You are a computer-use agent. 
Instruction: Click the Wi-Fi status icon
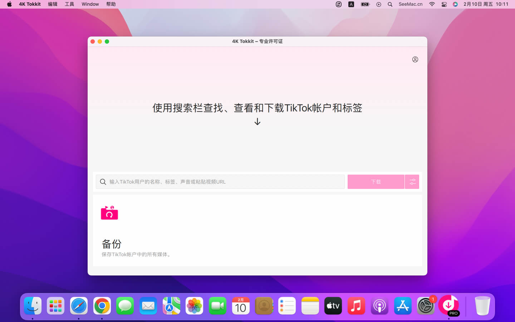tap(432, 4)
